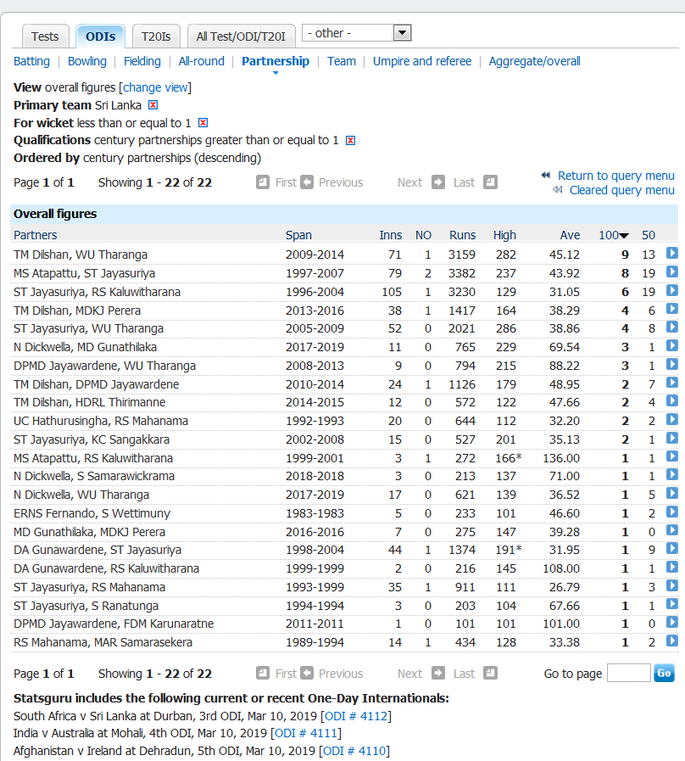Click top Last page icon
Image resolution: width=685 pixels, height=761 pixels.
pos(491,182)
